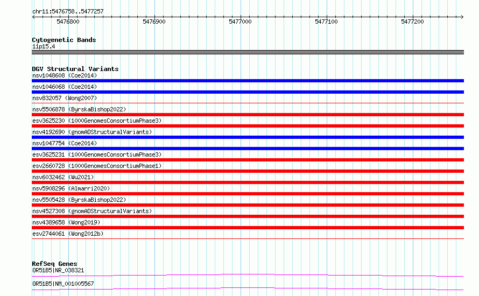Click the red bar for nsv5908296
The image size is (479, 296).
tap(248, 194)
